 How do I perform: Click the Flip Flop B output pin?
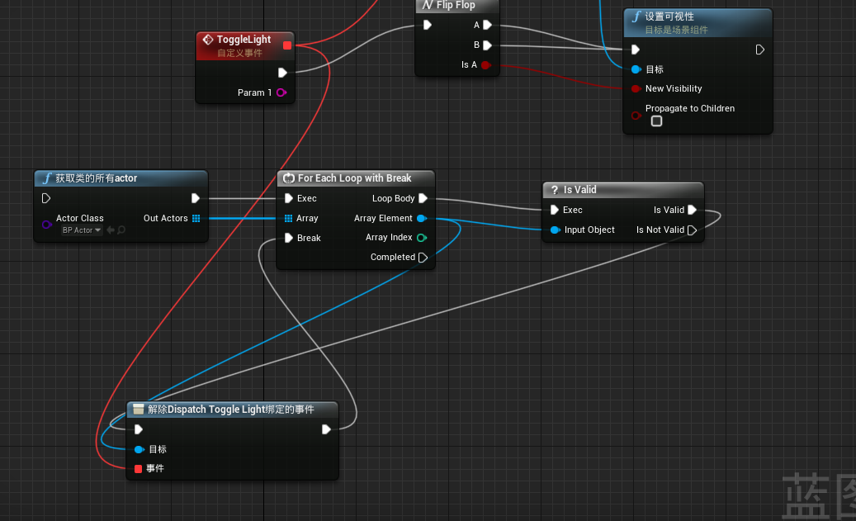coord(487,45)
